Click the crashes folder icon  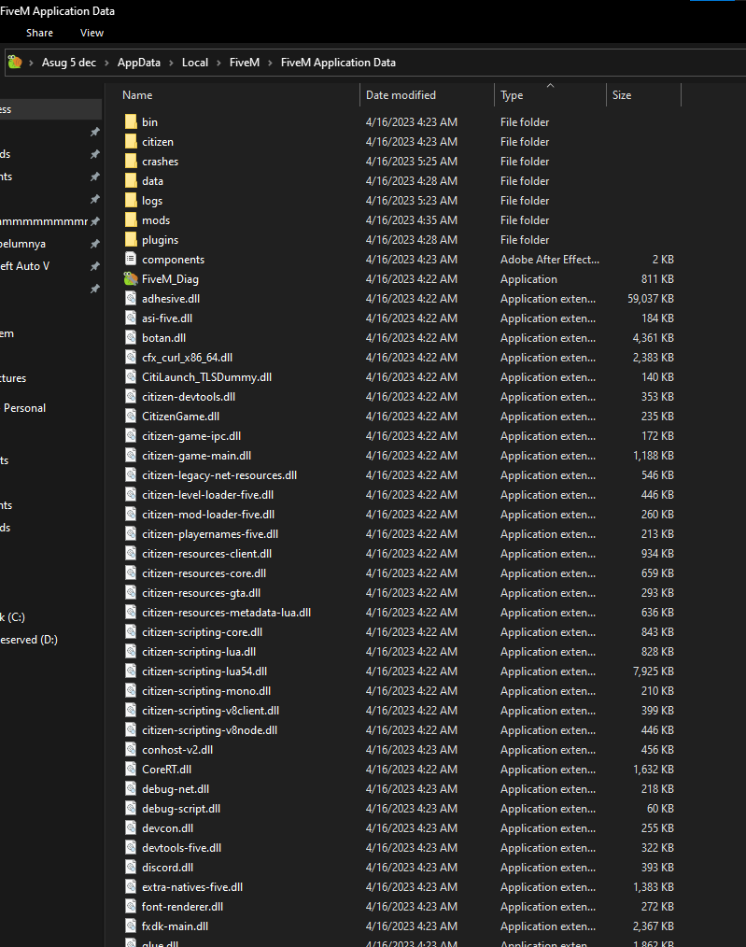click(131, 162)
